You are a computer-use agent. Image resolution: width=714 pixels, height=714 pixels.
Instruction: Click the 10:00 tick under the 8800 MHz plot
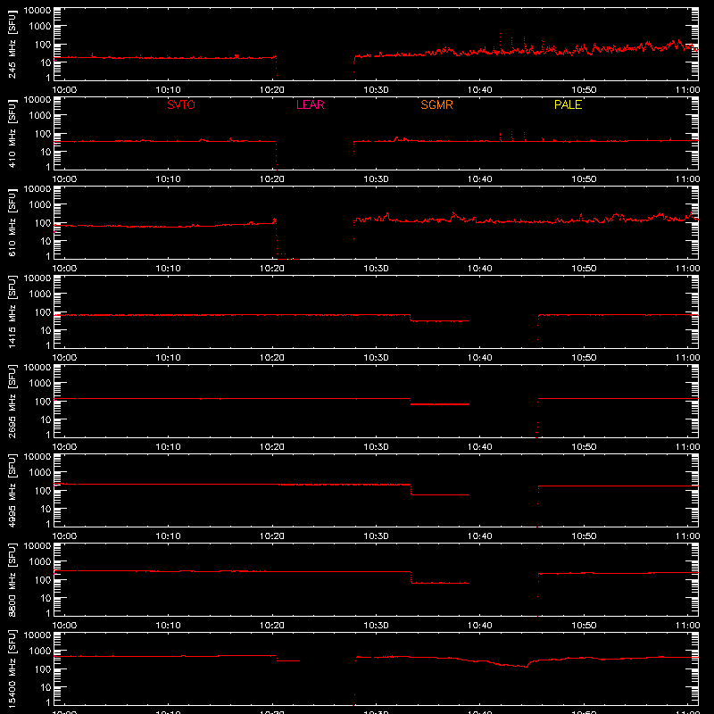pos(64,626)
